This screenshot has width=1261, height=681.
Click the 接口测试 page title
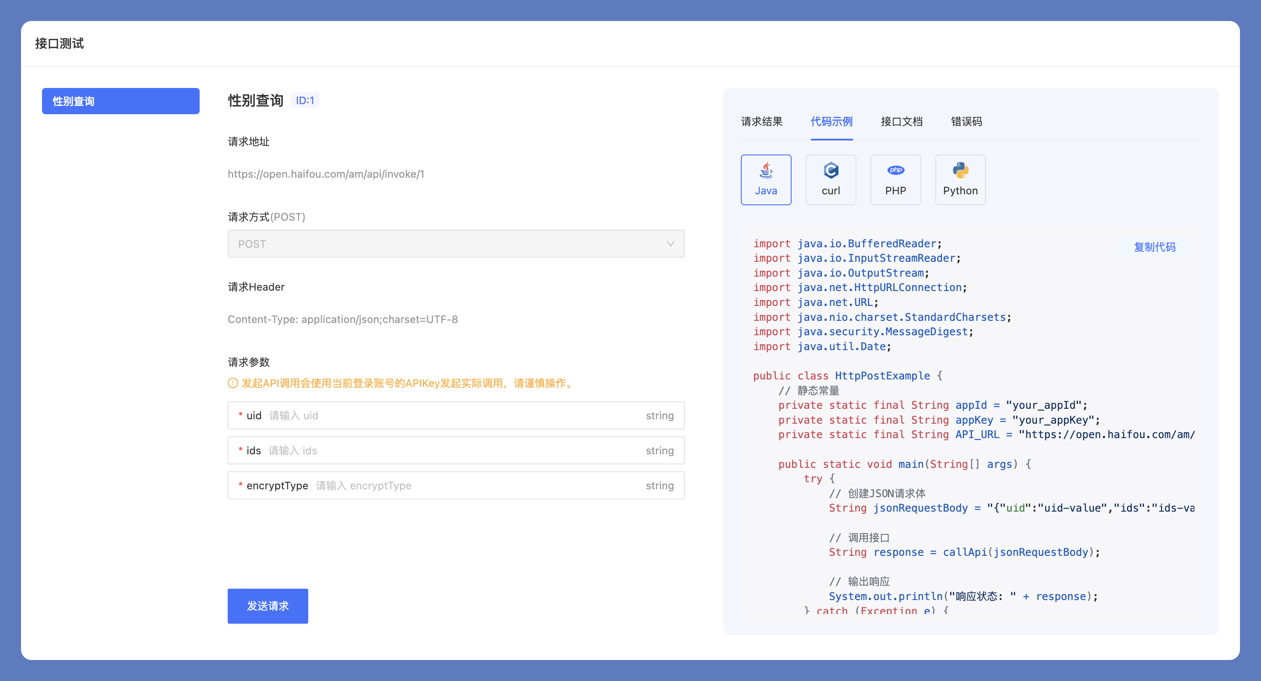(59, 43)
